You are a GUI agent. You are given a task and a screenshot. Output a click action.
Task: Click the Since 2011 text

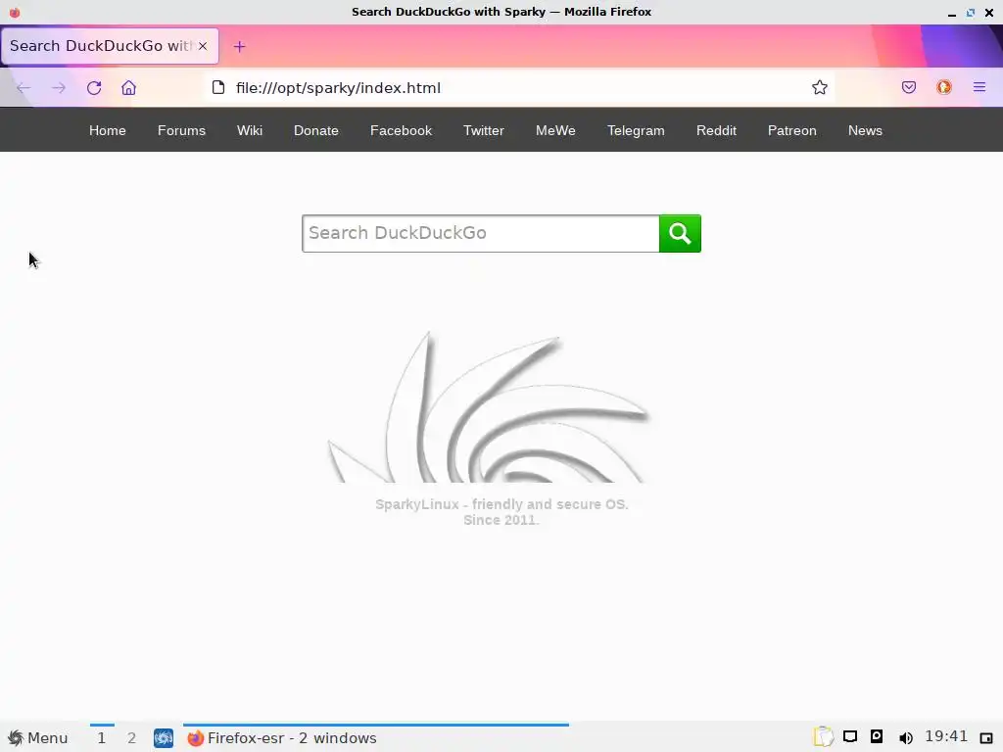point(501,521)
